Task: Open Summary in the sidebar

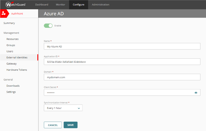Action: pos(9,23)
